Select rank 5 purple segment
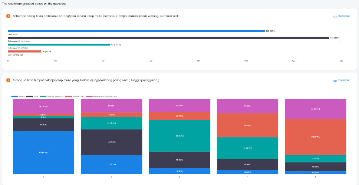This screenshot has width=359, height=185. (316, 109)
